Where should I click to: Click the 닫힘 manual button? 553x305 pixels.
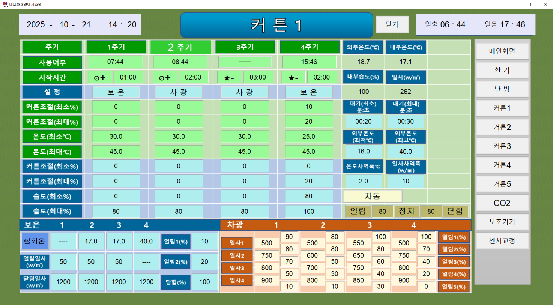(x=455, y=211)
